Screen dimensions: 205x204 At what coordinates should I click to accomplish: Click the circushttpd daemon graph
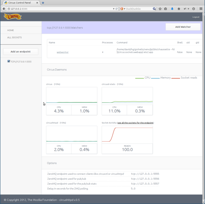point(72,135)
